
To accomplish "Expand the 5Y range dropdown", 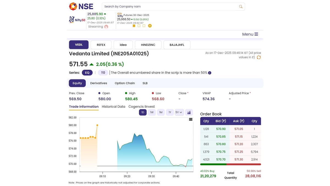I will (179, 112).
